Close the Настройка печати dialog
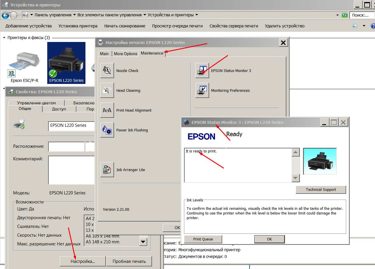Screen dimensions: 375x269 click(x=283, y=43)
